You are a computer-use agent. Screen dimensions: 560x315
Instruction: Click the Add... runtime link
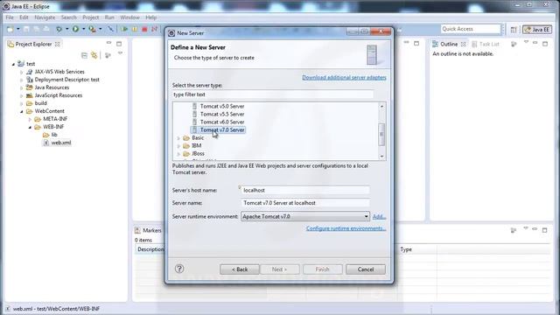pos(379,216)
